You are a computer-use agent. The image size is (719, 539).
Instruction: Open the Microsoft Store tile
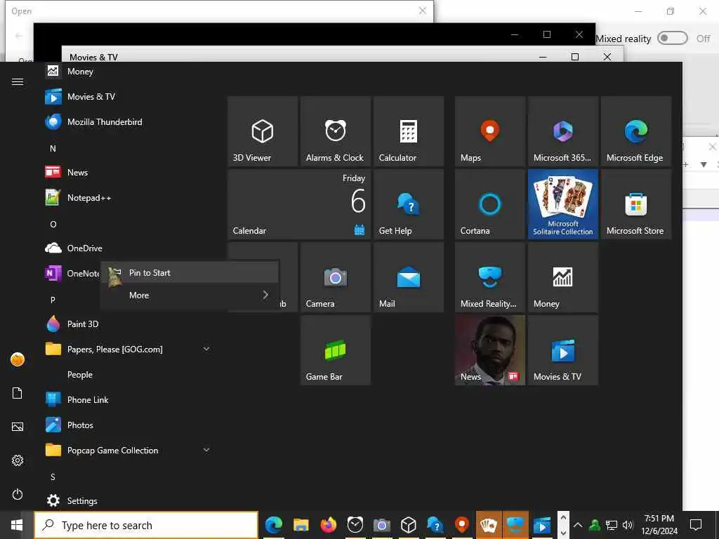click(x=636, y=204)
